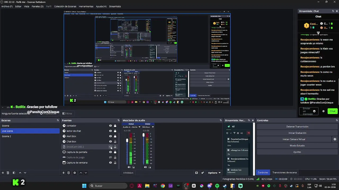Pop out the Fuentes dock

pos(118,120)
